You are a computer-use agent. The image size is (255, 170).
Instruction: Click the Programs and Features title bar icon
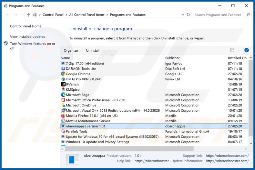click(x=6, y=6)
